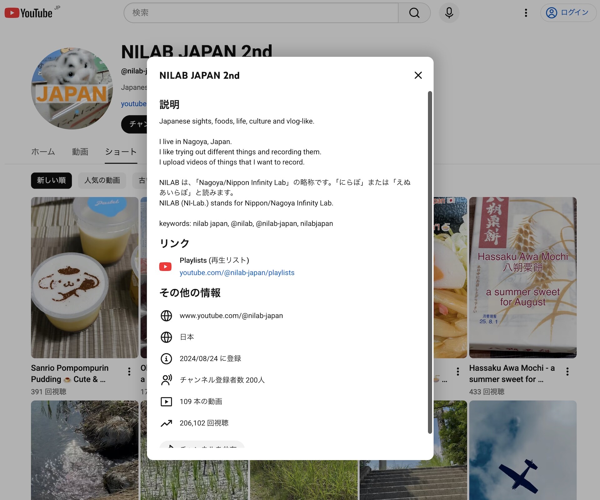
Task: Open the Sanrio Pompompurin Pudding thumbnail
Action: click(x=84, y=277)
